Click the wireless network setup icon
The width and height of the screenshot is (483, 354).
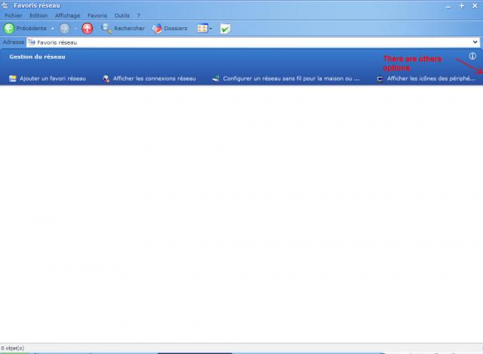(x=216, y=78)
